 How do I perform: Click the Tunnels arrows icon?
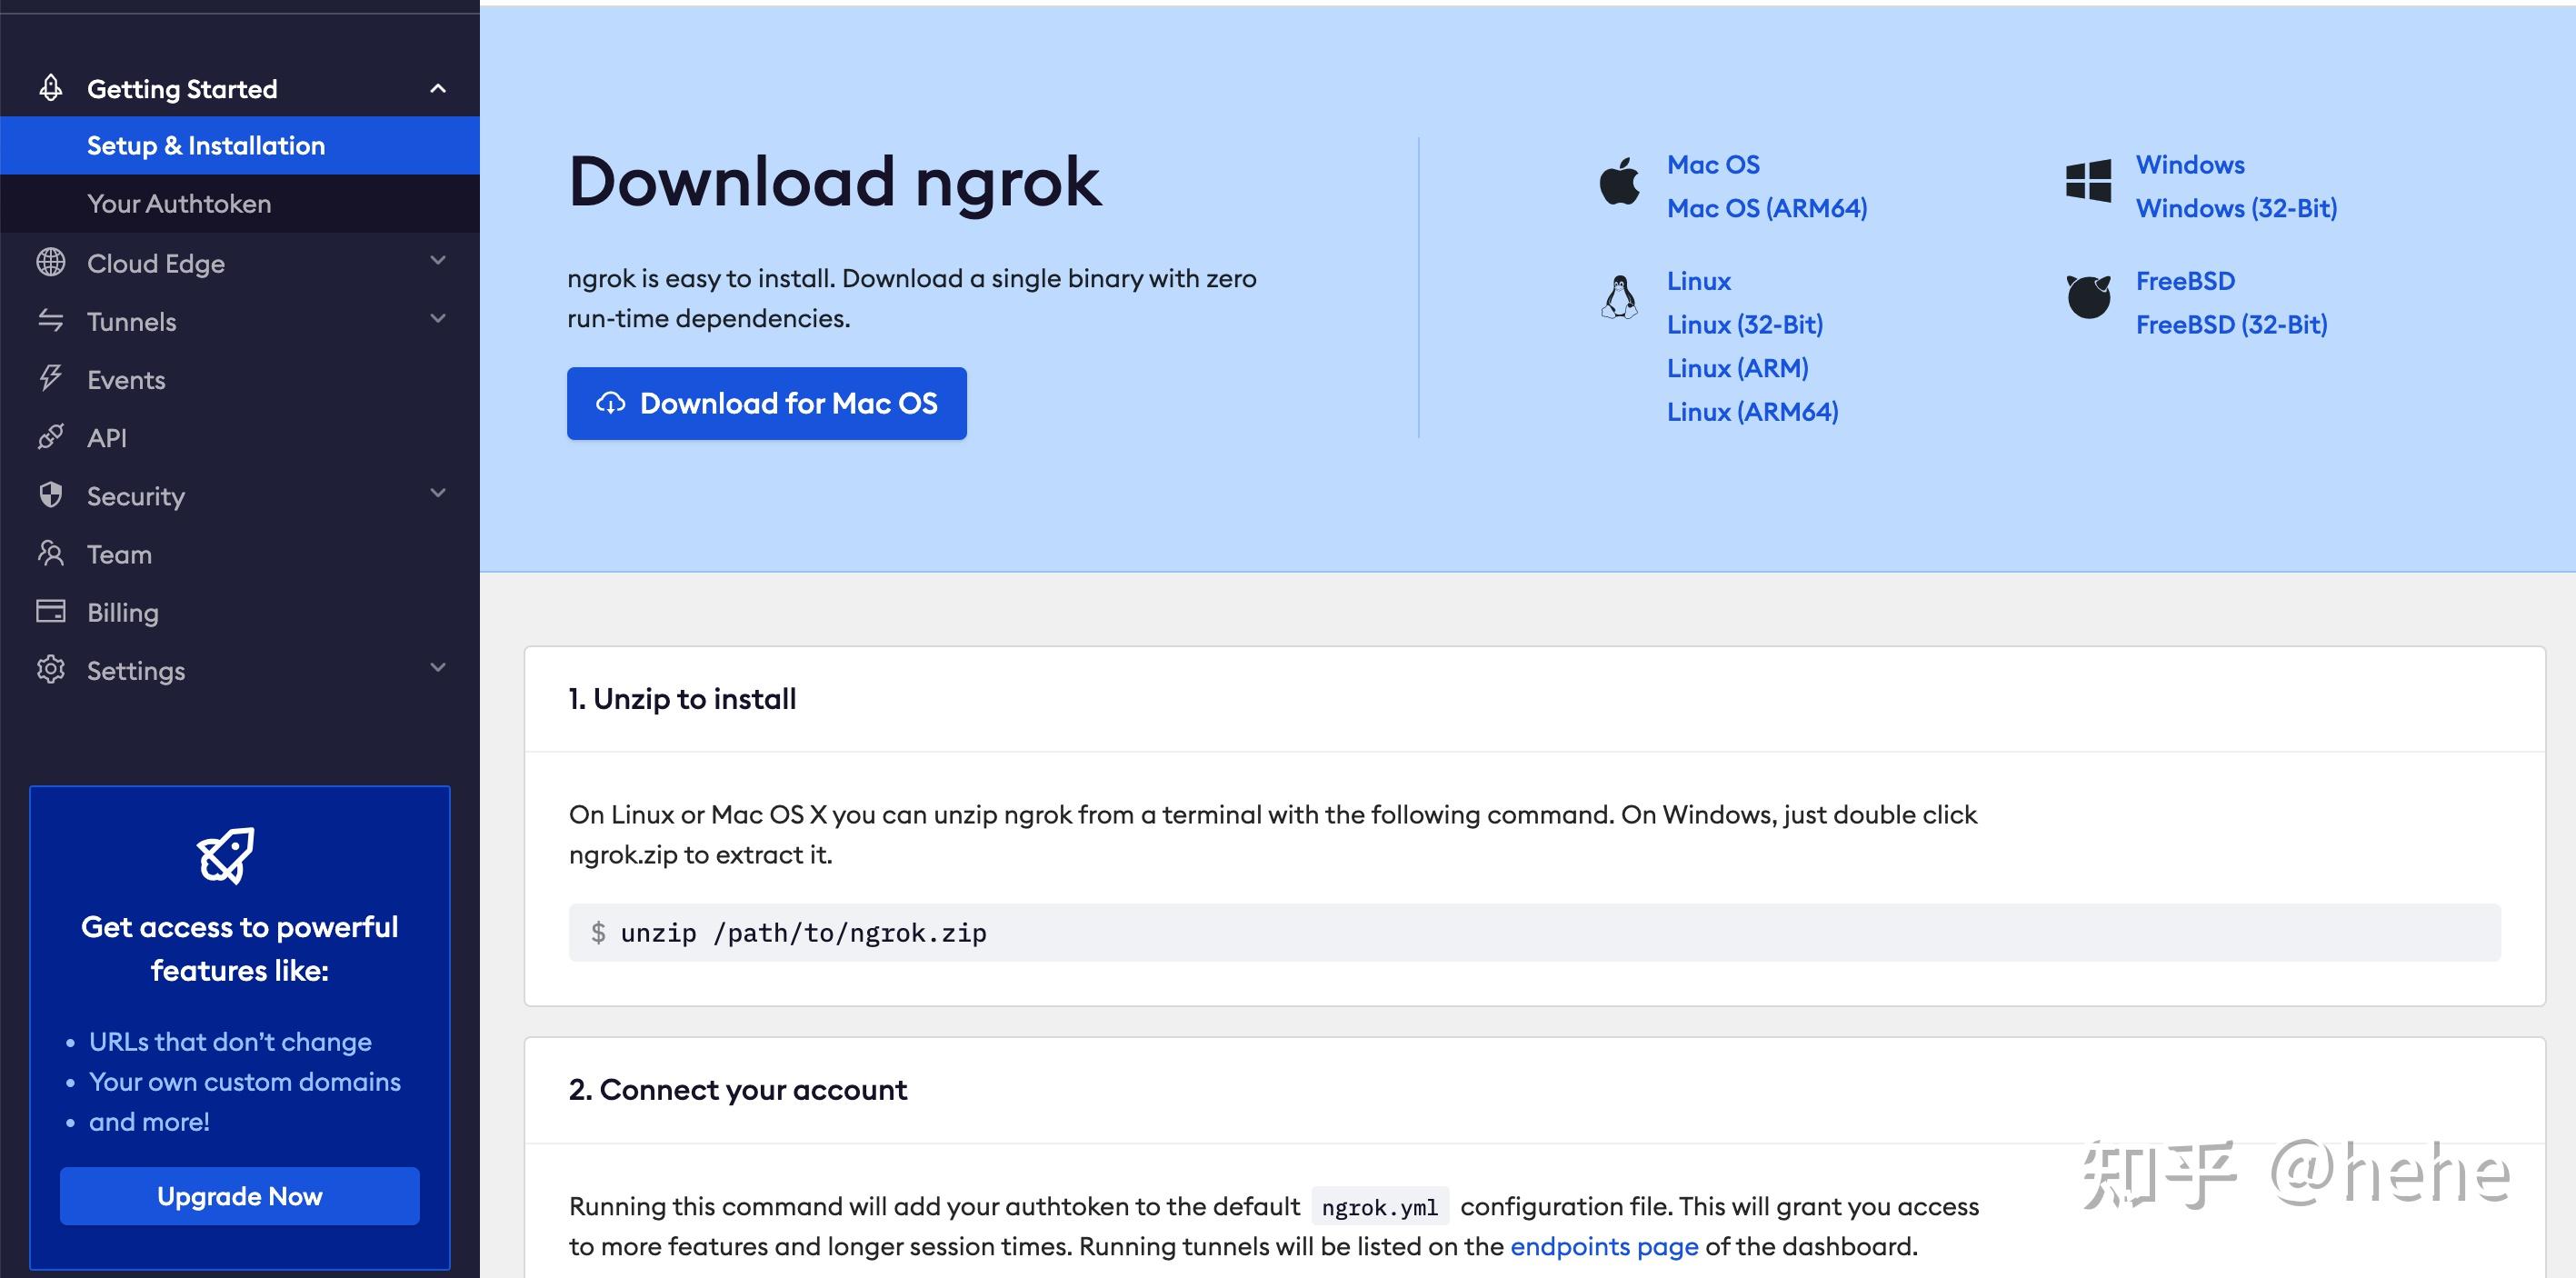tap(51, 321)
